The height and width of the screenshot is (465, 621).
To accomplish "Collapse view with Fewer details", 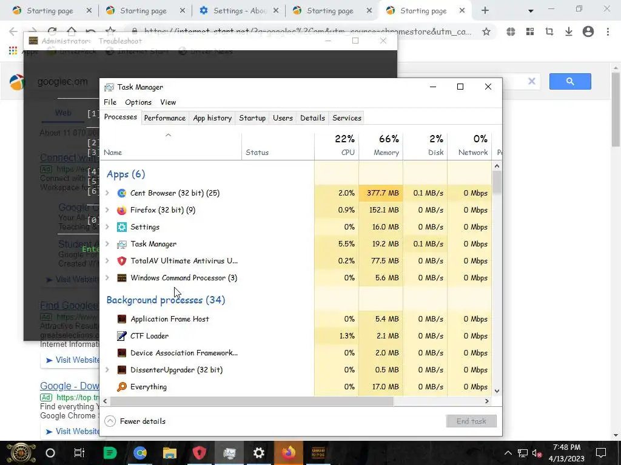I will [x=135, y=421].
